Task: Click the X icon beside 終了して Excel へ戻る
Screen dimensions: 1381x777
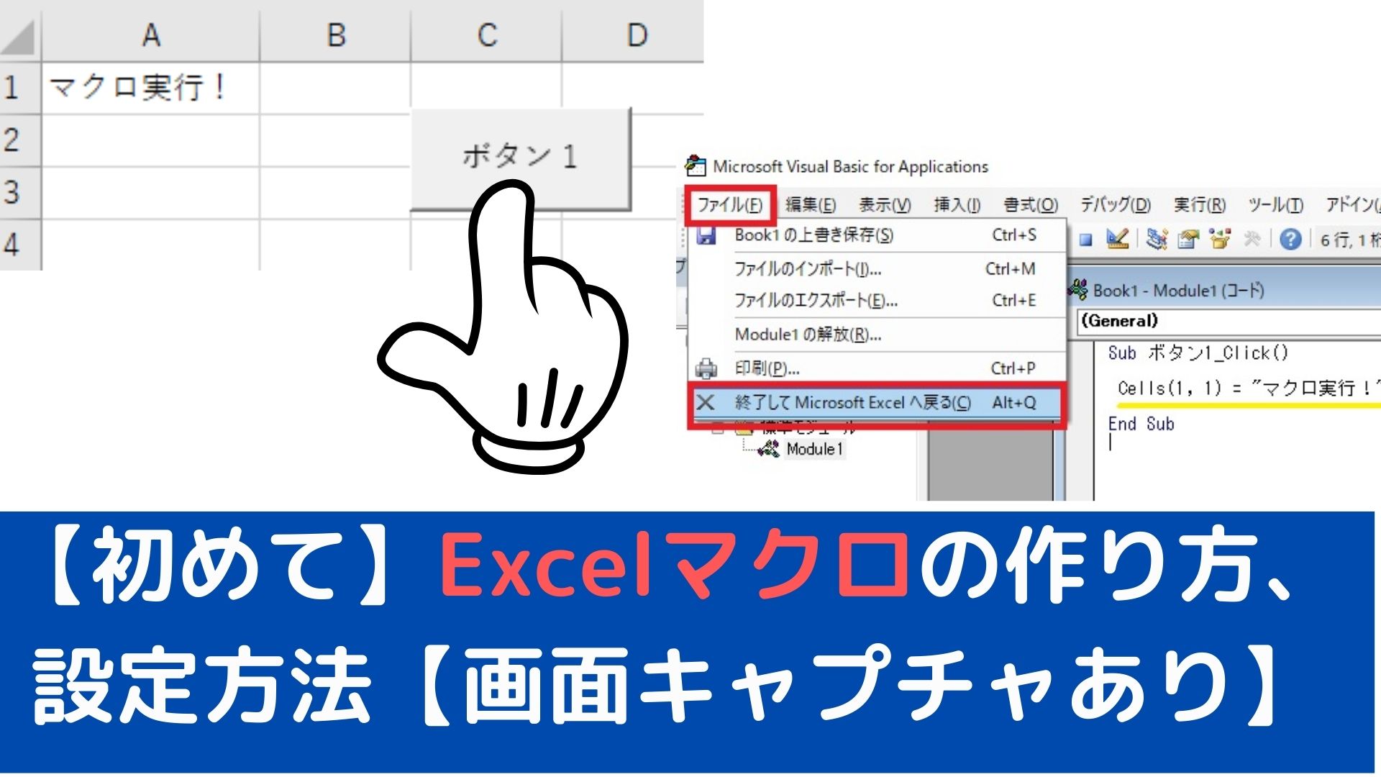Action: pyautogui.click(x=706, y=402)
